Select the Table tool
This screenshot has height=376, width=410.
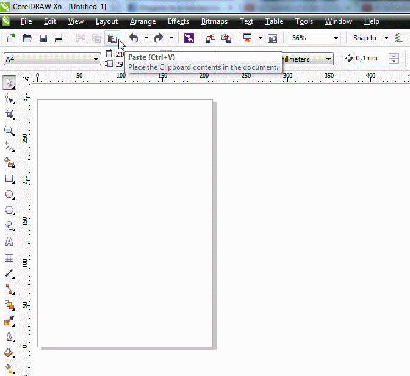click(9, 258)
